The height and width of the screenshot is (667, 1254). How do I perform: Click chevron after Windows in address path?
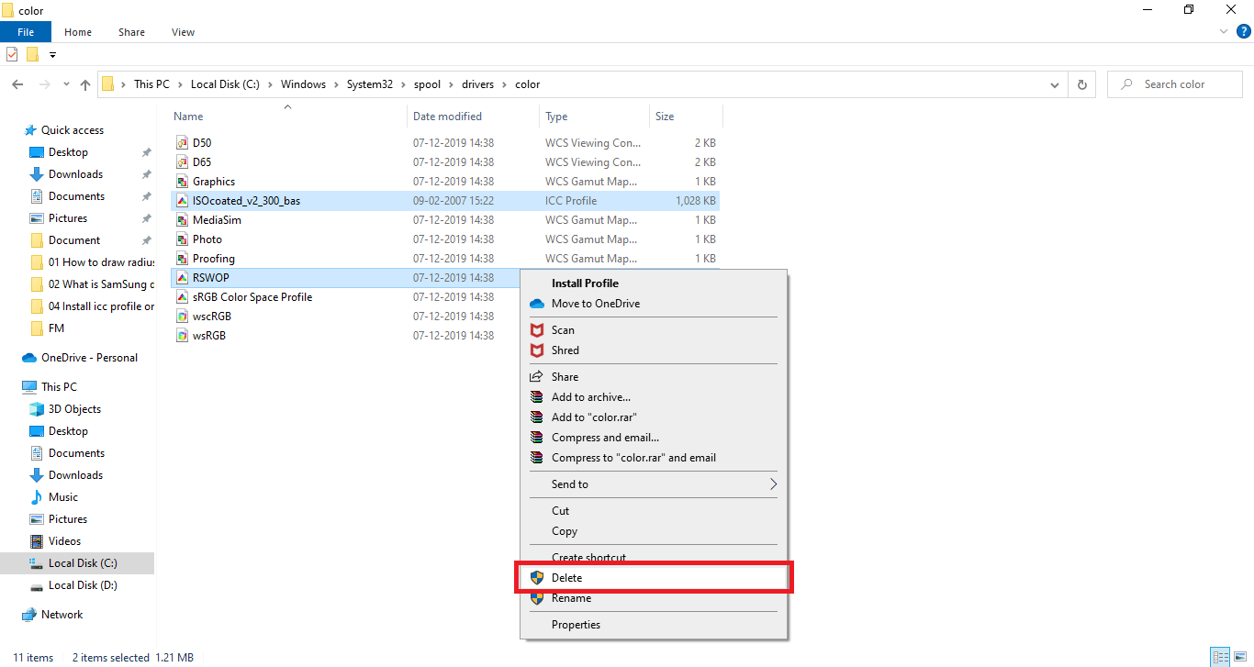[336, 84]
